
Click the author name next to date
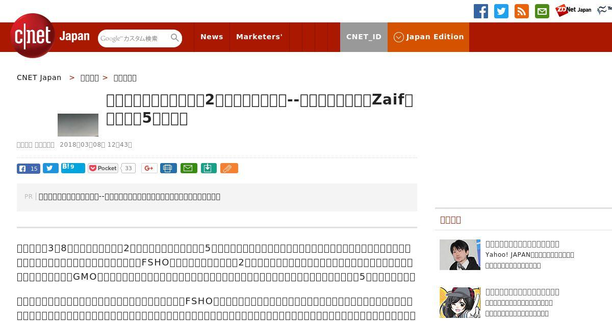point(36,145)
